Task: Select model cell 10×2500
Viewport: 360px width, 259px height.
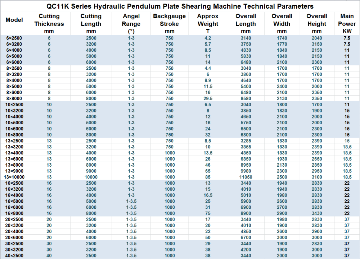Action: click(14, 105)
